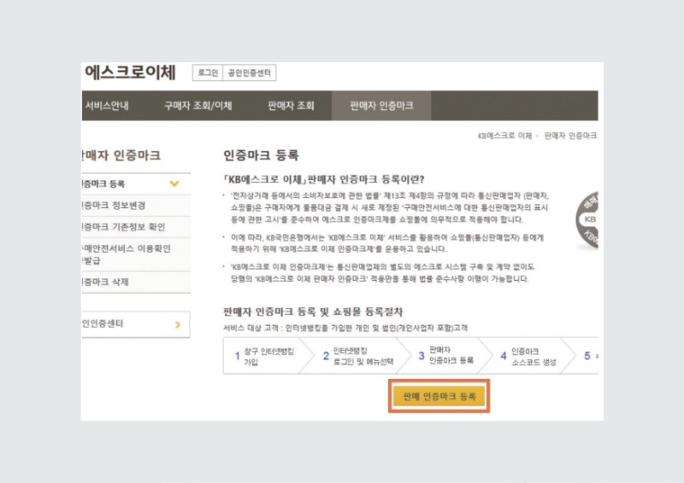Select the 구매자 조회/이체 menu
This screenshot has width=684, height=483.
click(198, 106)
